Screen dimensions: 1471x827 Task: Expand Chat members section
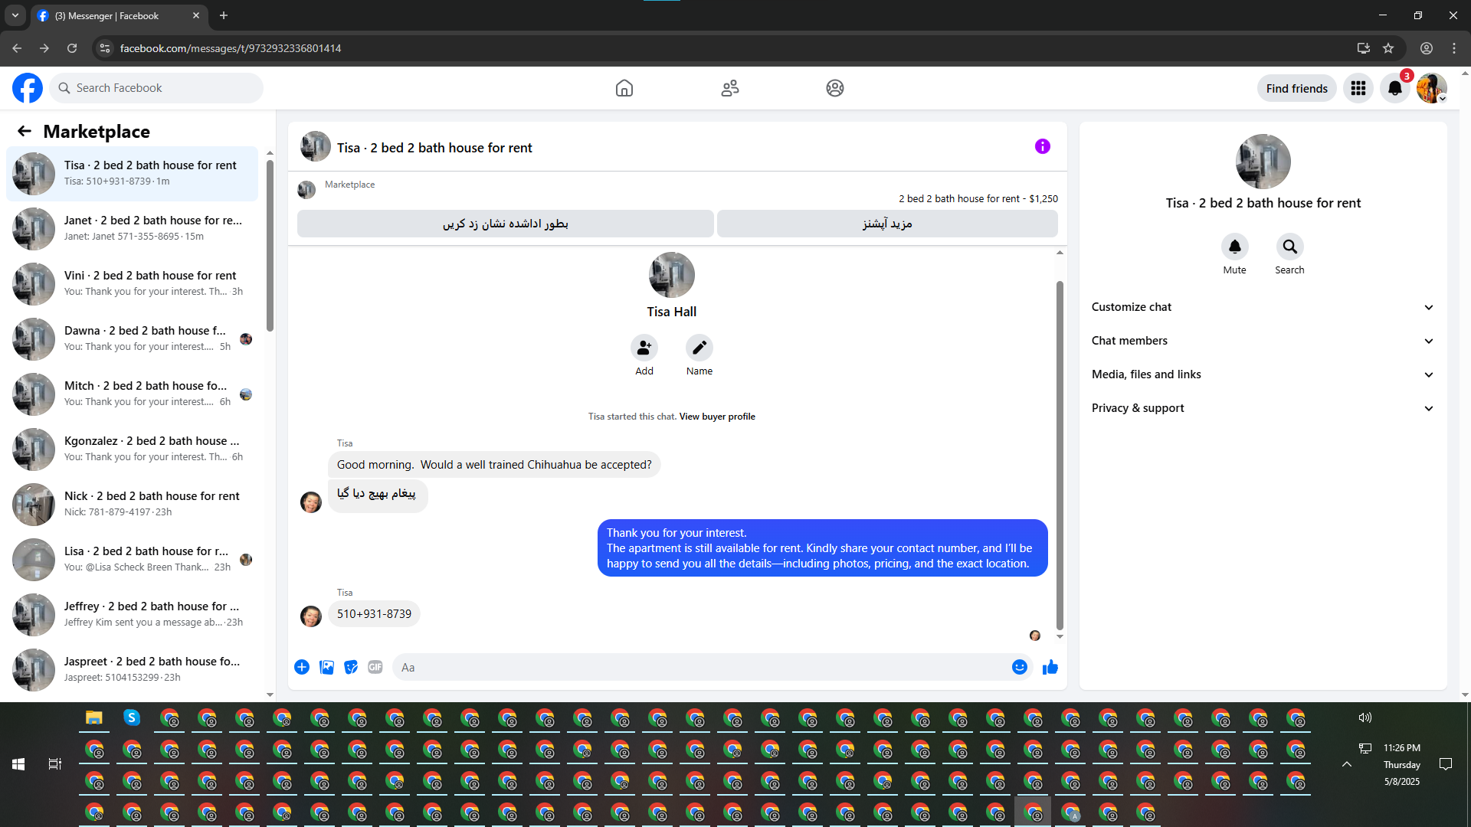pos(1263,341)
